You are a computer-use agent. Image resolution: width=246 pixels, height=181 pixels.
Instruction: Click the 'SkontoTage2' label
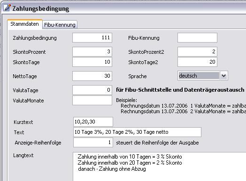(x=143, y=62)
